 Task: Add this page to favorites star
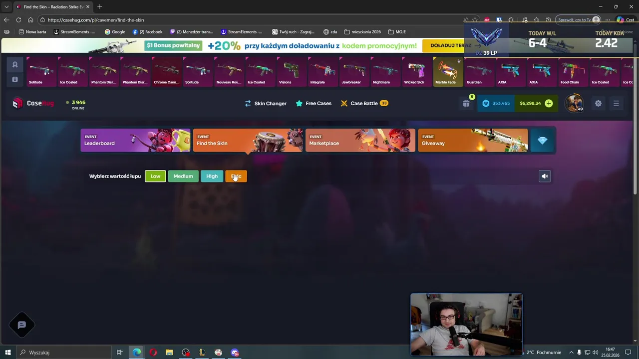point(475,20)
